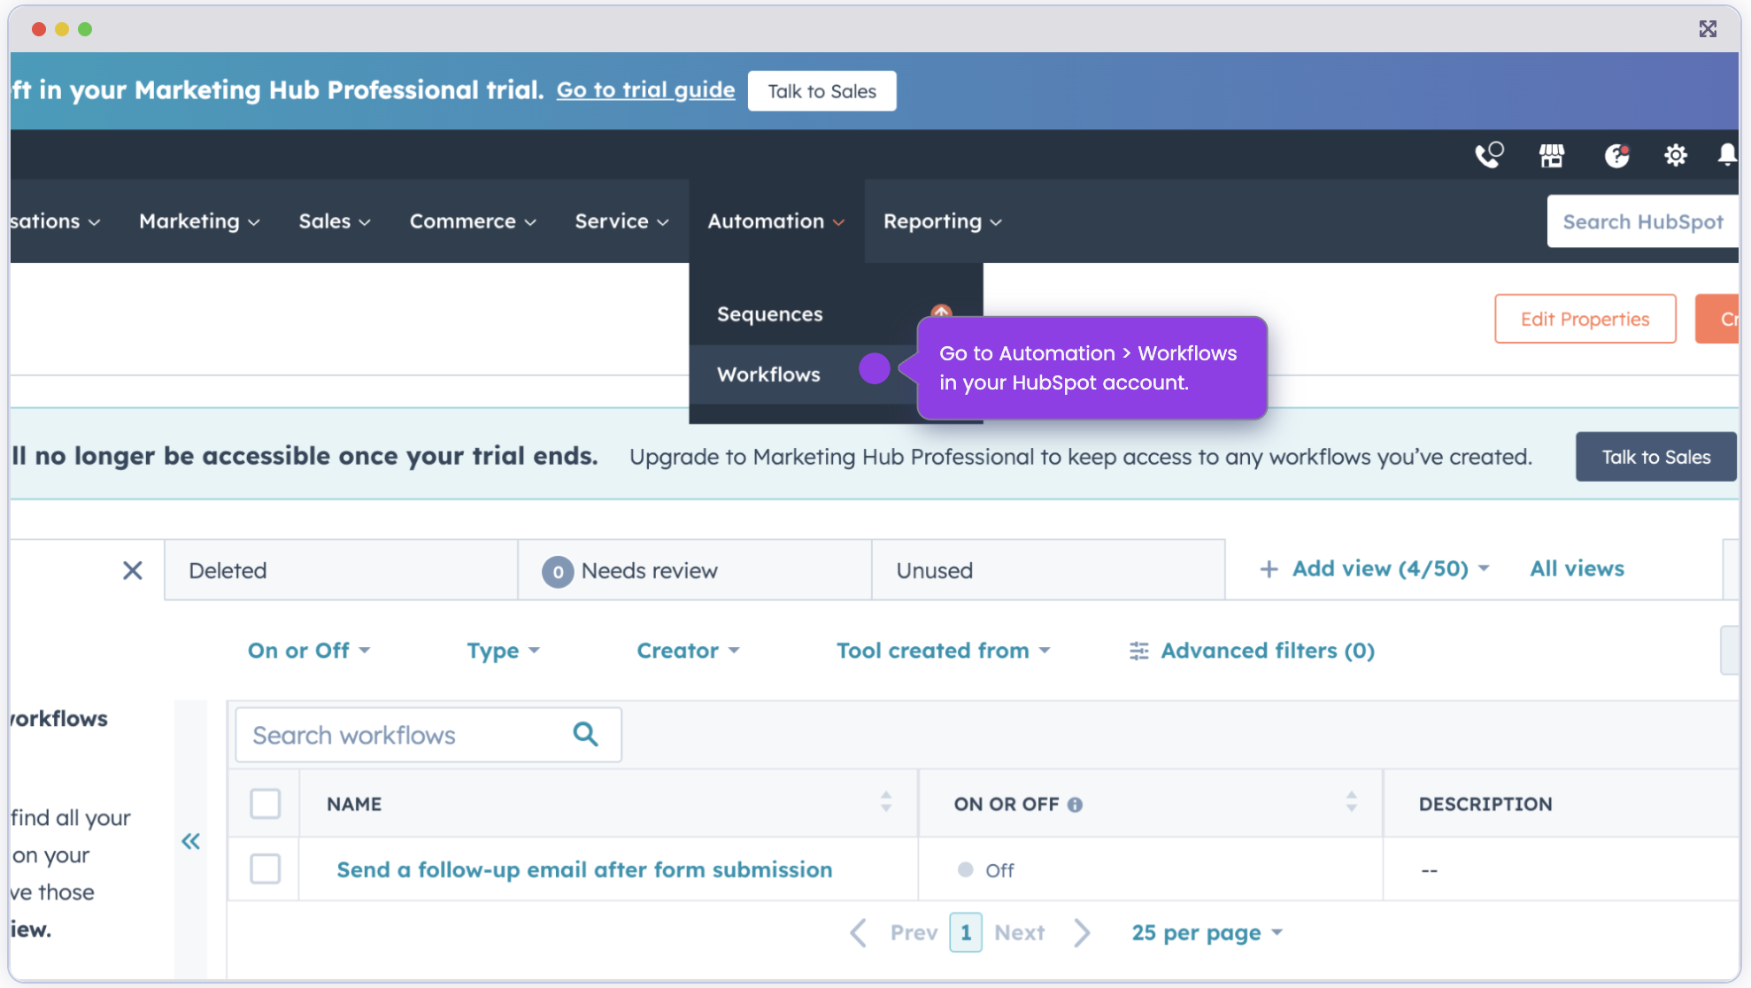Viewport: 1751px width, 988px height.
Task: Switch to the Needs review tab
Action: (x=649, y=570)
